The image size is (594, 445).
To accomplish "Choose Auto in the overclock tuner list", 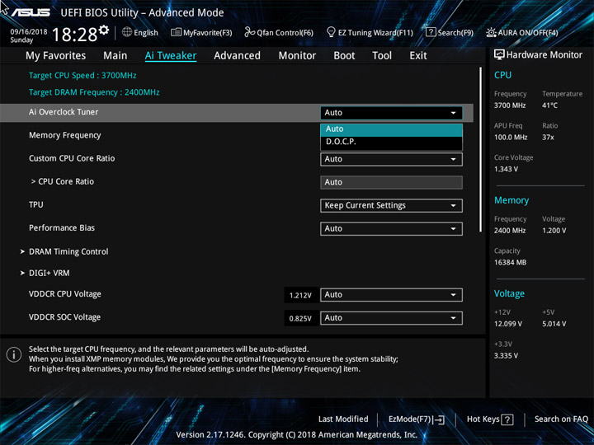I will 391,129.
